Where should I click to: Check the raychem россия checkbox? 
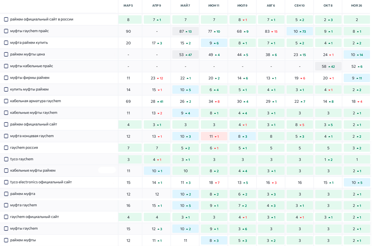tap(6, 148)
